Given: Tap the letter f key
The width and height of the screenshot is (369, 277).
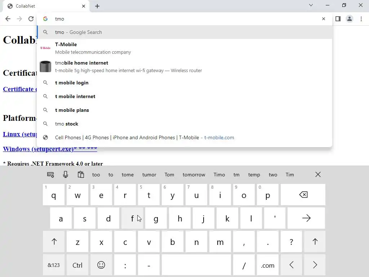Looking at the screenshot, I should 132,218.
